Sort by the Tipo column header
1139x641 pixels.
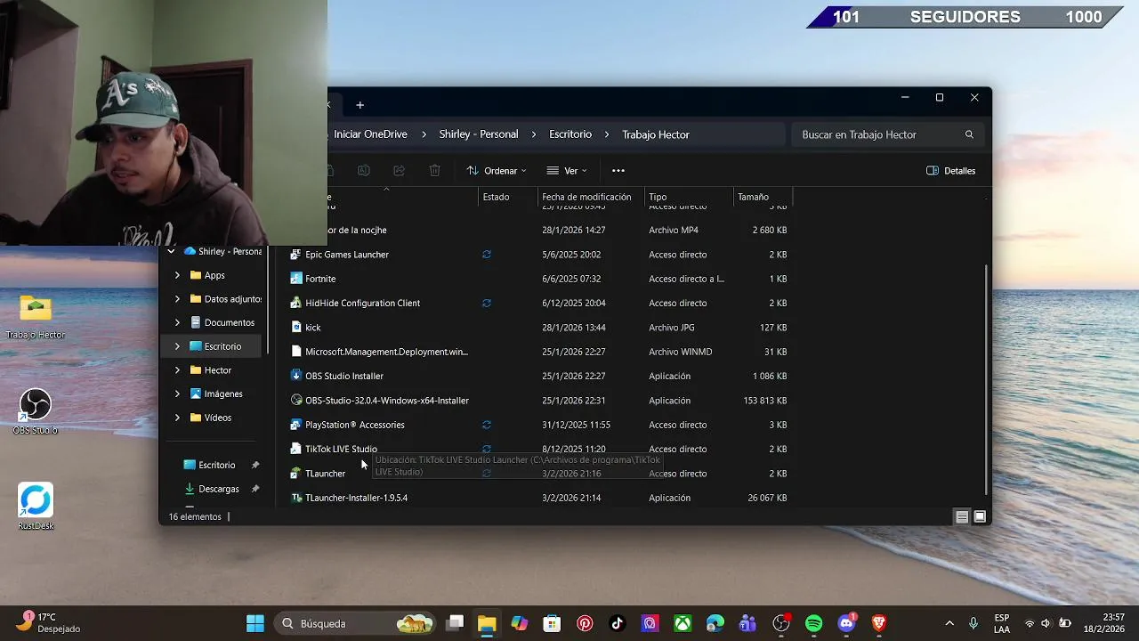tap(658, 197)
